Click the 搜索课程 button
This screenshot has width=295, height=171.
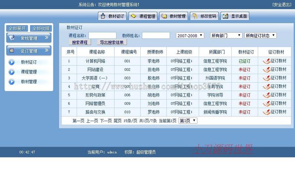[x=80, y=42]
